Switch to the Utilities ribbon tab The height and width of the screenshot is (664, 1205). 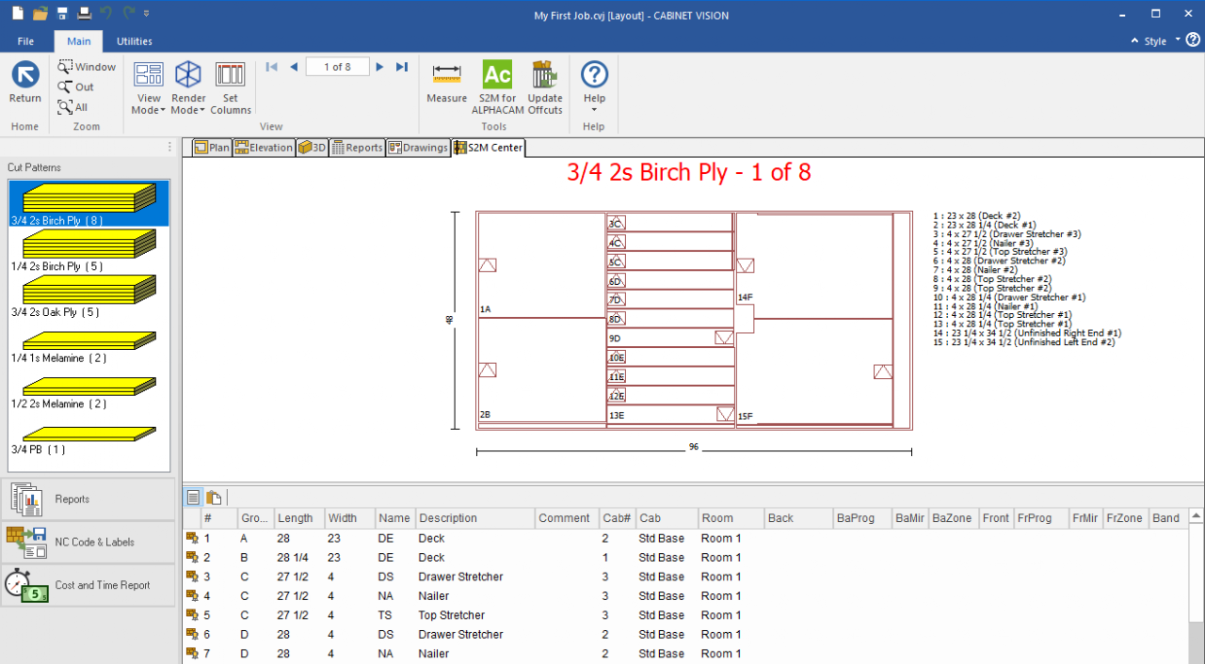tap(134, 41)
